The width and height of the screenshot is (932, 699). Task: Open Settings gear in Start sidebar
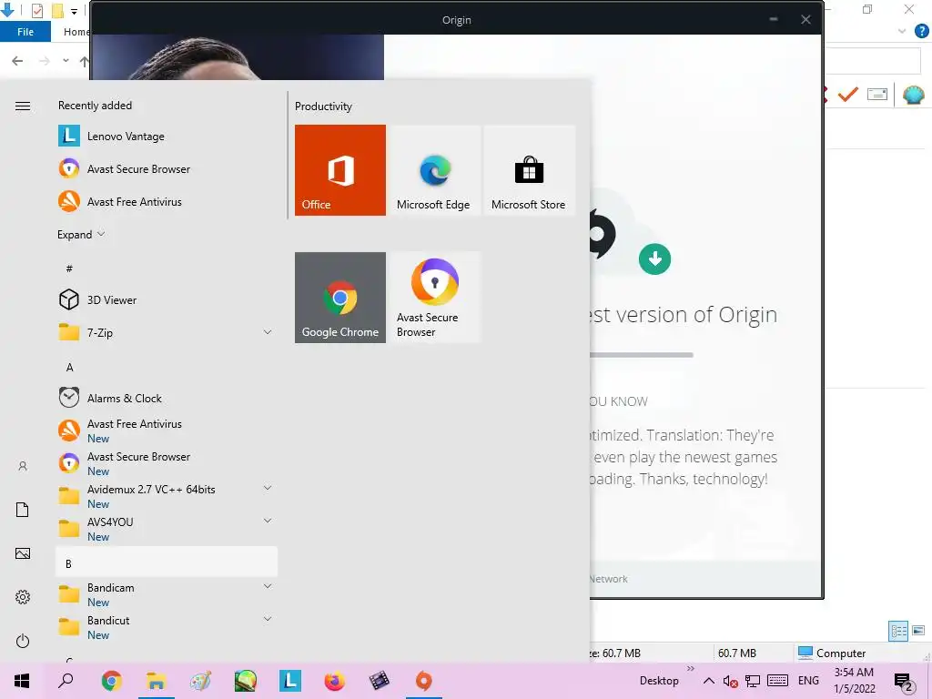click(23, 597)
